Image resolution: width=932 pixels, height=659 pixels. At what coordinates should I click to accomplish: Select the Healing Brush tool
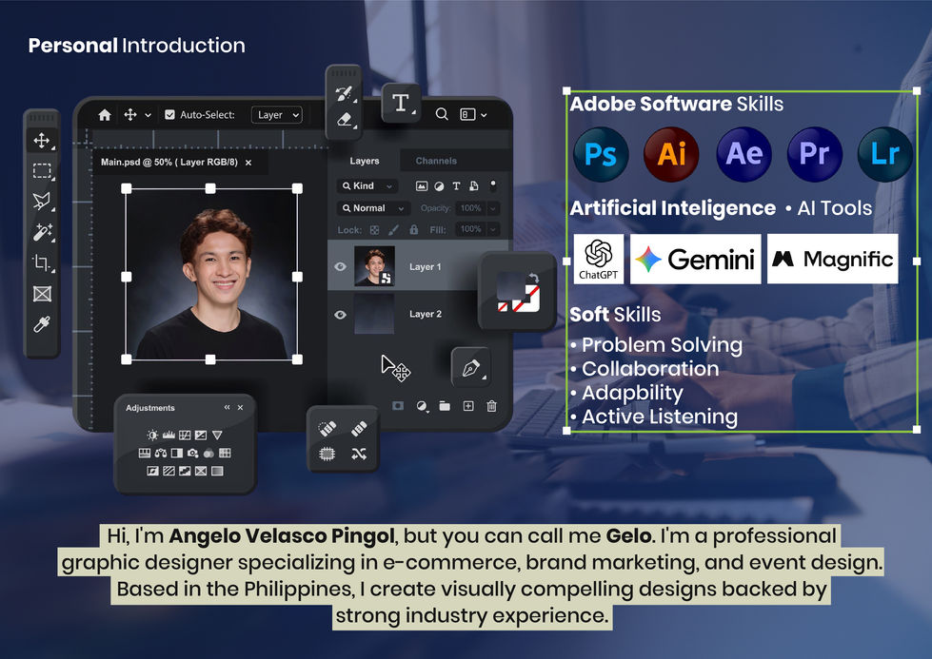pyautogui.click(x=358, y=428)
